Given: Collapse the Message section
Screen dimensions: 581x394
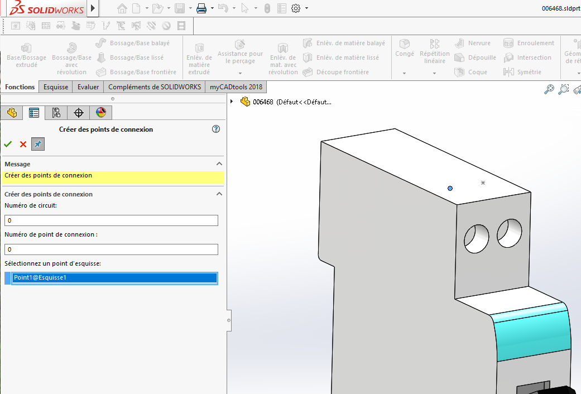Looking at the screenshot, I should point(219,164).
